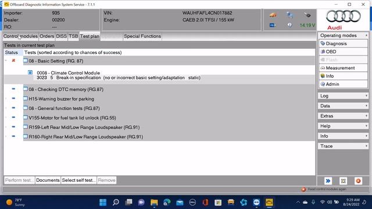This screenshot has width=372, height=209.
Task: Click Read control modules again status message
Action: tap(327, 189)
